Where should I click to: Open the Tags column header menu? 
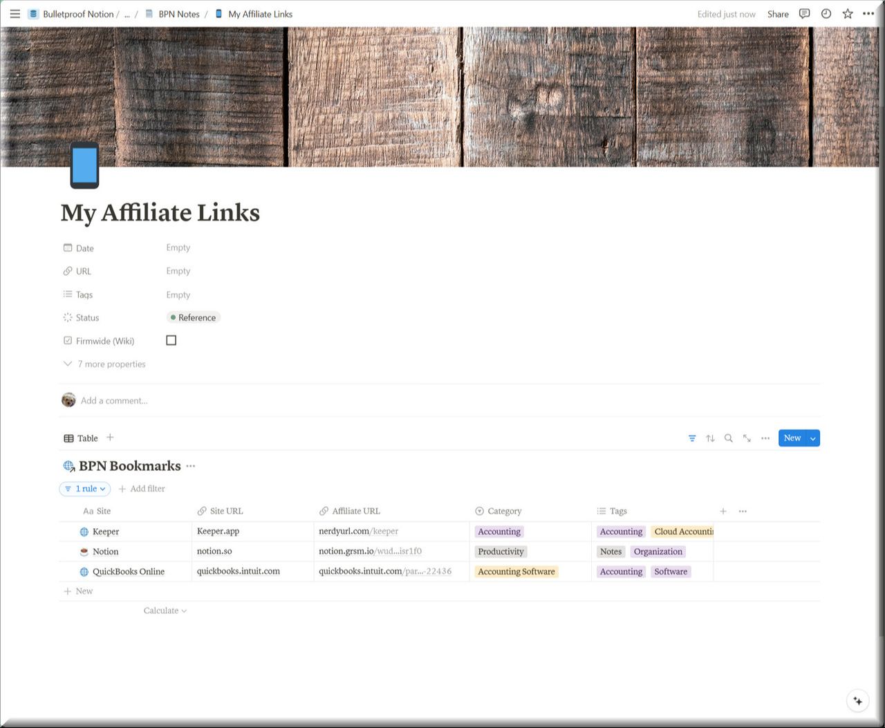[x=612, y=511]
